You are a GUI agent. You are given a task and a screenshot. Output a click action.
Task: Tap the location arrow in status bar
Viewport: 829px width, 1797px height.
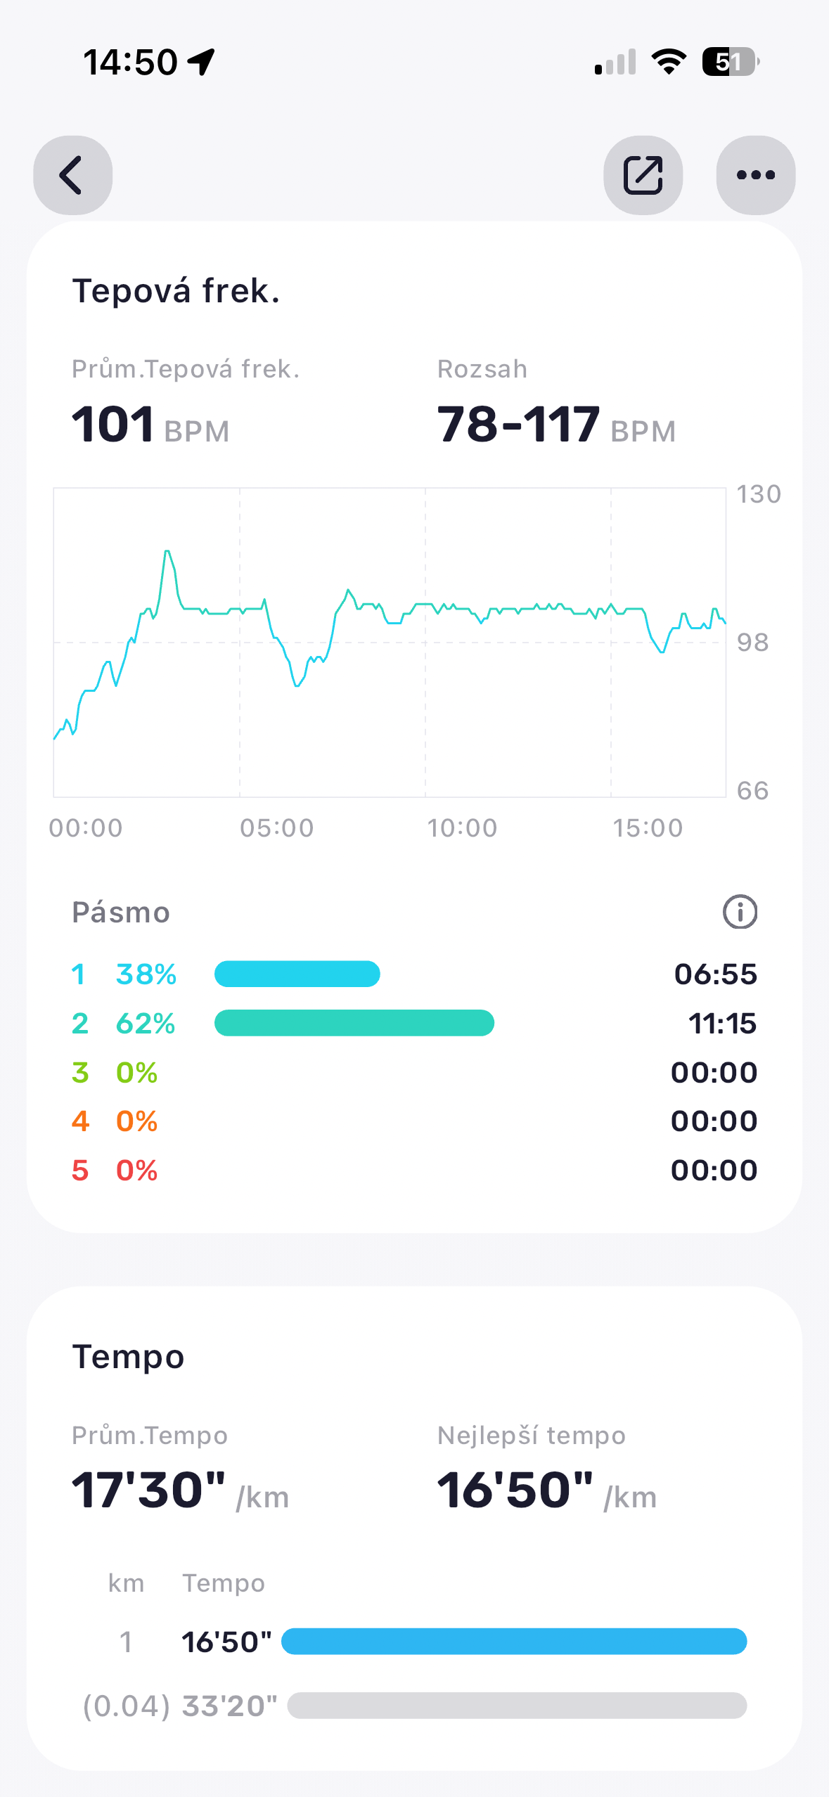click(x=202, y=62)
